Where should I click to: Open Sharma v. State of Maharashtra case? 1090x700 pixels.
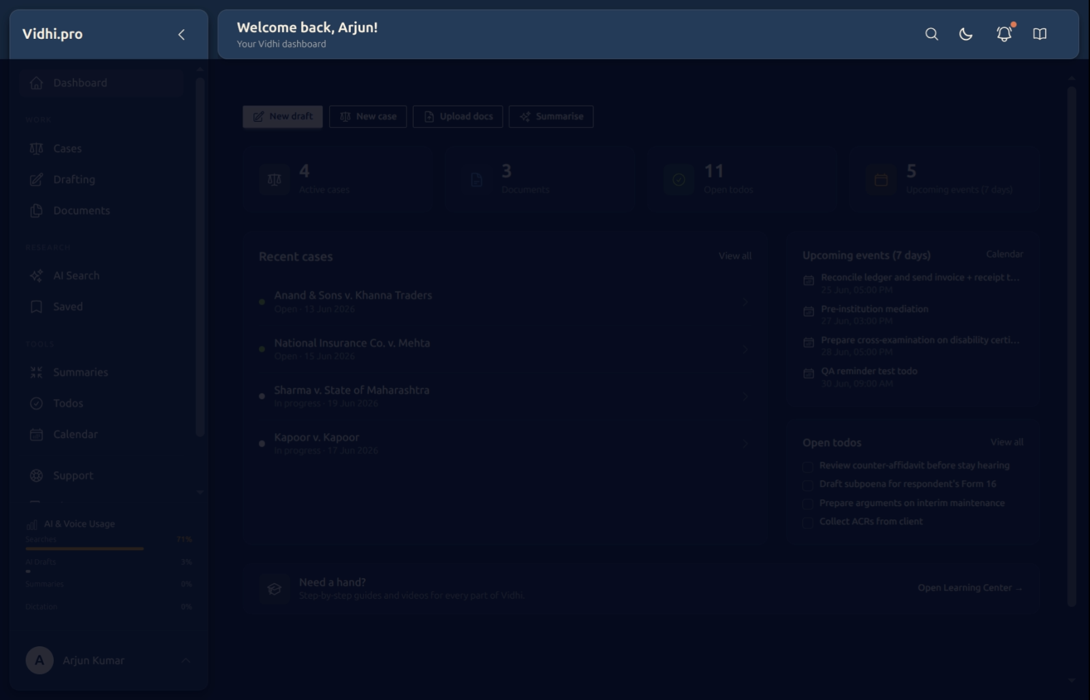[505, 396]
